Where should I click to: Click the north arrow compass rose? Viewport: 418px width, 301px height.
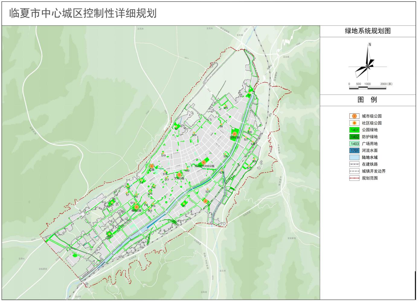click(368, 64)
